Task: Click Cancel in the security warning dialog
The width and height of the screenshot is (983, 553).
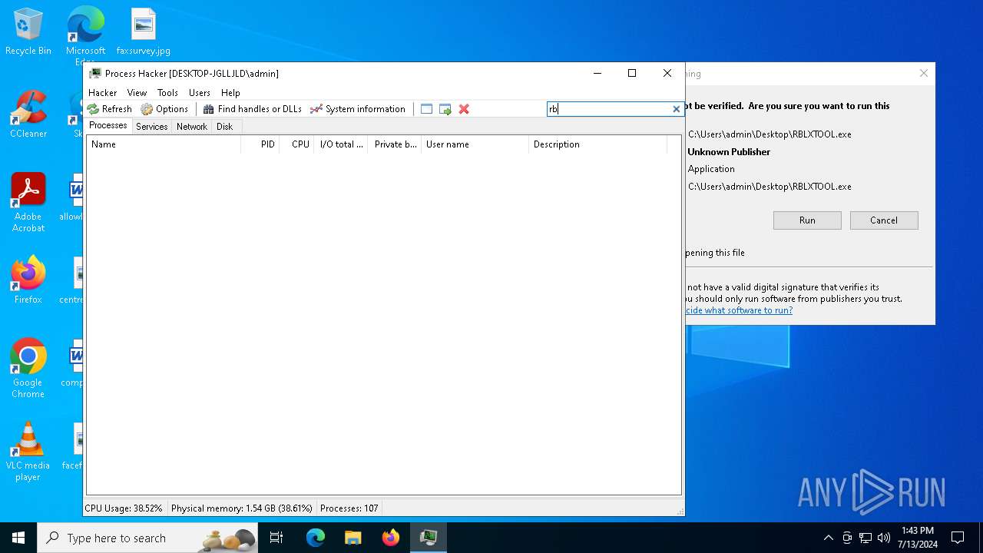Action: tap(884, 220)
